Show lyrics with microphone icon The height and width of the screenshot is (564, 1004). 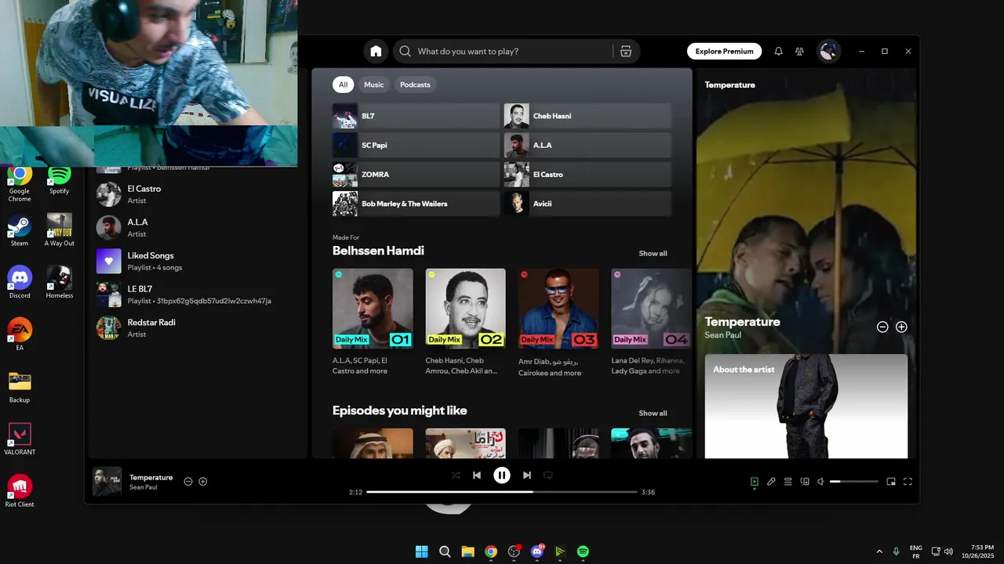tap(771, 482)
